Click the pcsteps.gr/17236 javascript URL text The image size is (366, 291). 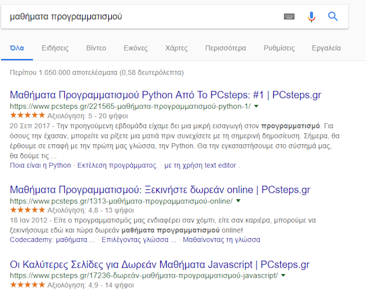(144, 276)
